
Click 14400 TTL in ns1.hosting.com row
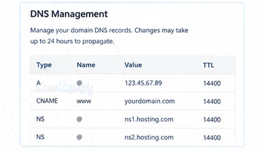[212, 120]
